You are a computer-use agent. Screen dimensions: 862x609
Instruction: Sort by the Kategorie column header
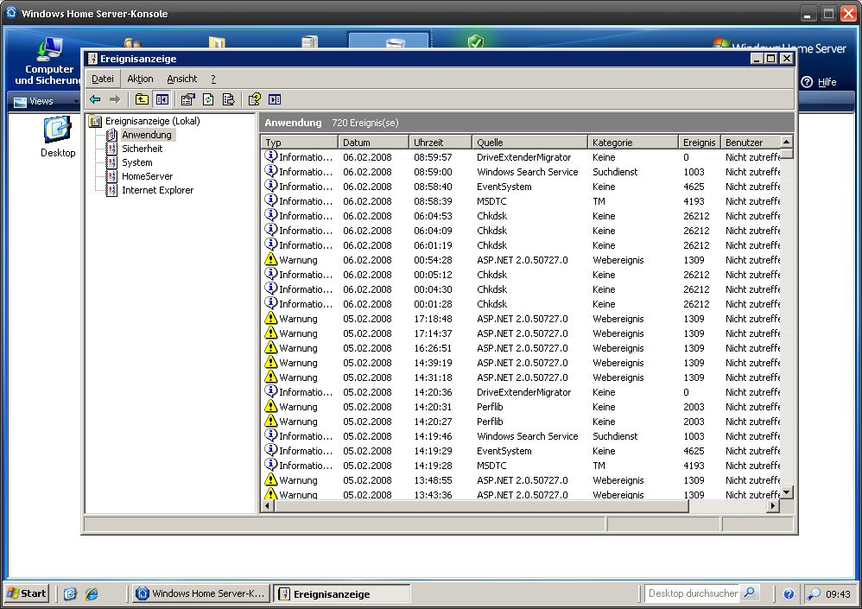tap(633, 143)
